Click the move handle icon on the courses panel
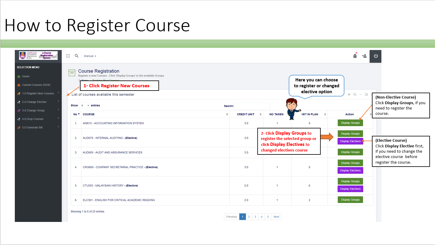435x245 pixels. [349, 94]
